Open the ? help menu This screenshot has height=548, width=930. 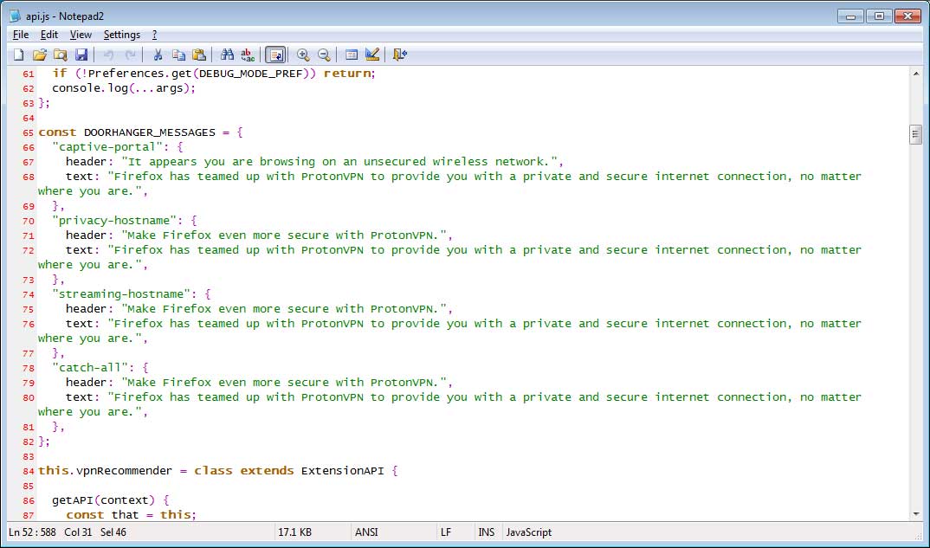[x=154, y=35]
